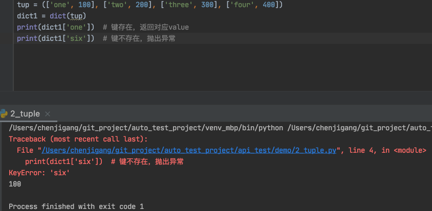The width and height of the screenshot is (432, 211).
Task: Click the Python icon on the run tab
Action: click(x=4, y=113)
